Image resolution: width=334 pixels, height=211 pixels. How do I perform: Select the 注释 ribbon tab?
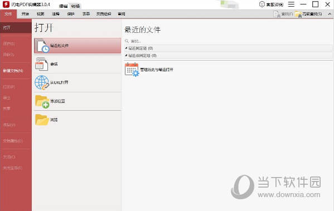(56, 14)
